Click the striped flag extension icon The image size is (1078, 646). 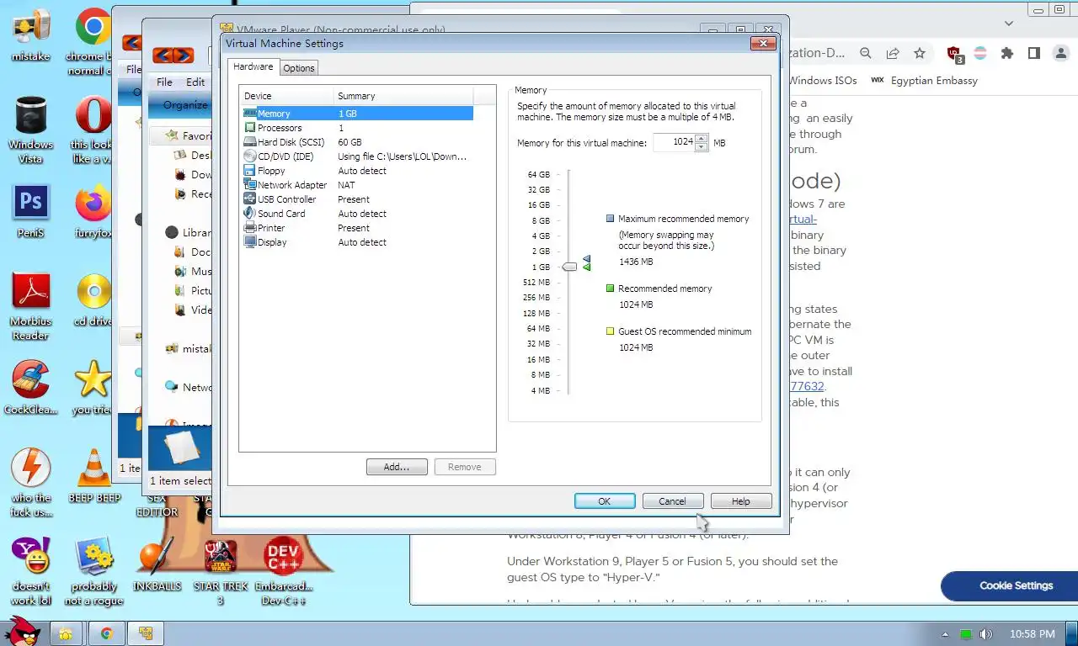coord(980,53)
